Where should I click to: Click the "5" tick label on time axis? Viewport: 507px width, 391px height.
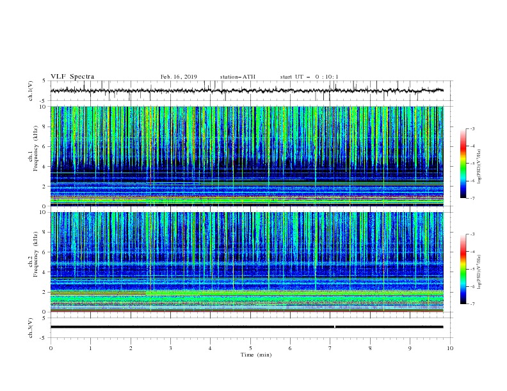[250, 348]
